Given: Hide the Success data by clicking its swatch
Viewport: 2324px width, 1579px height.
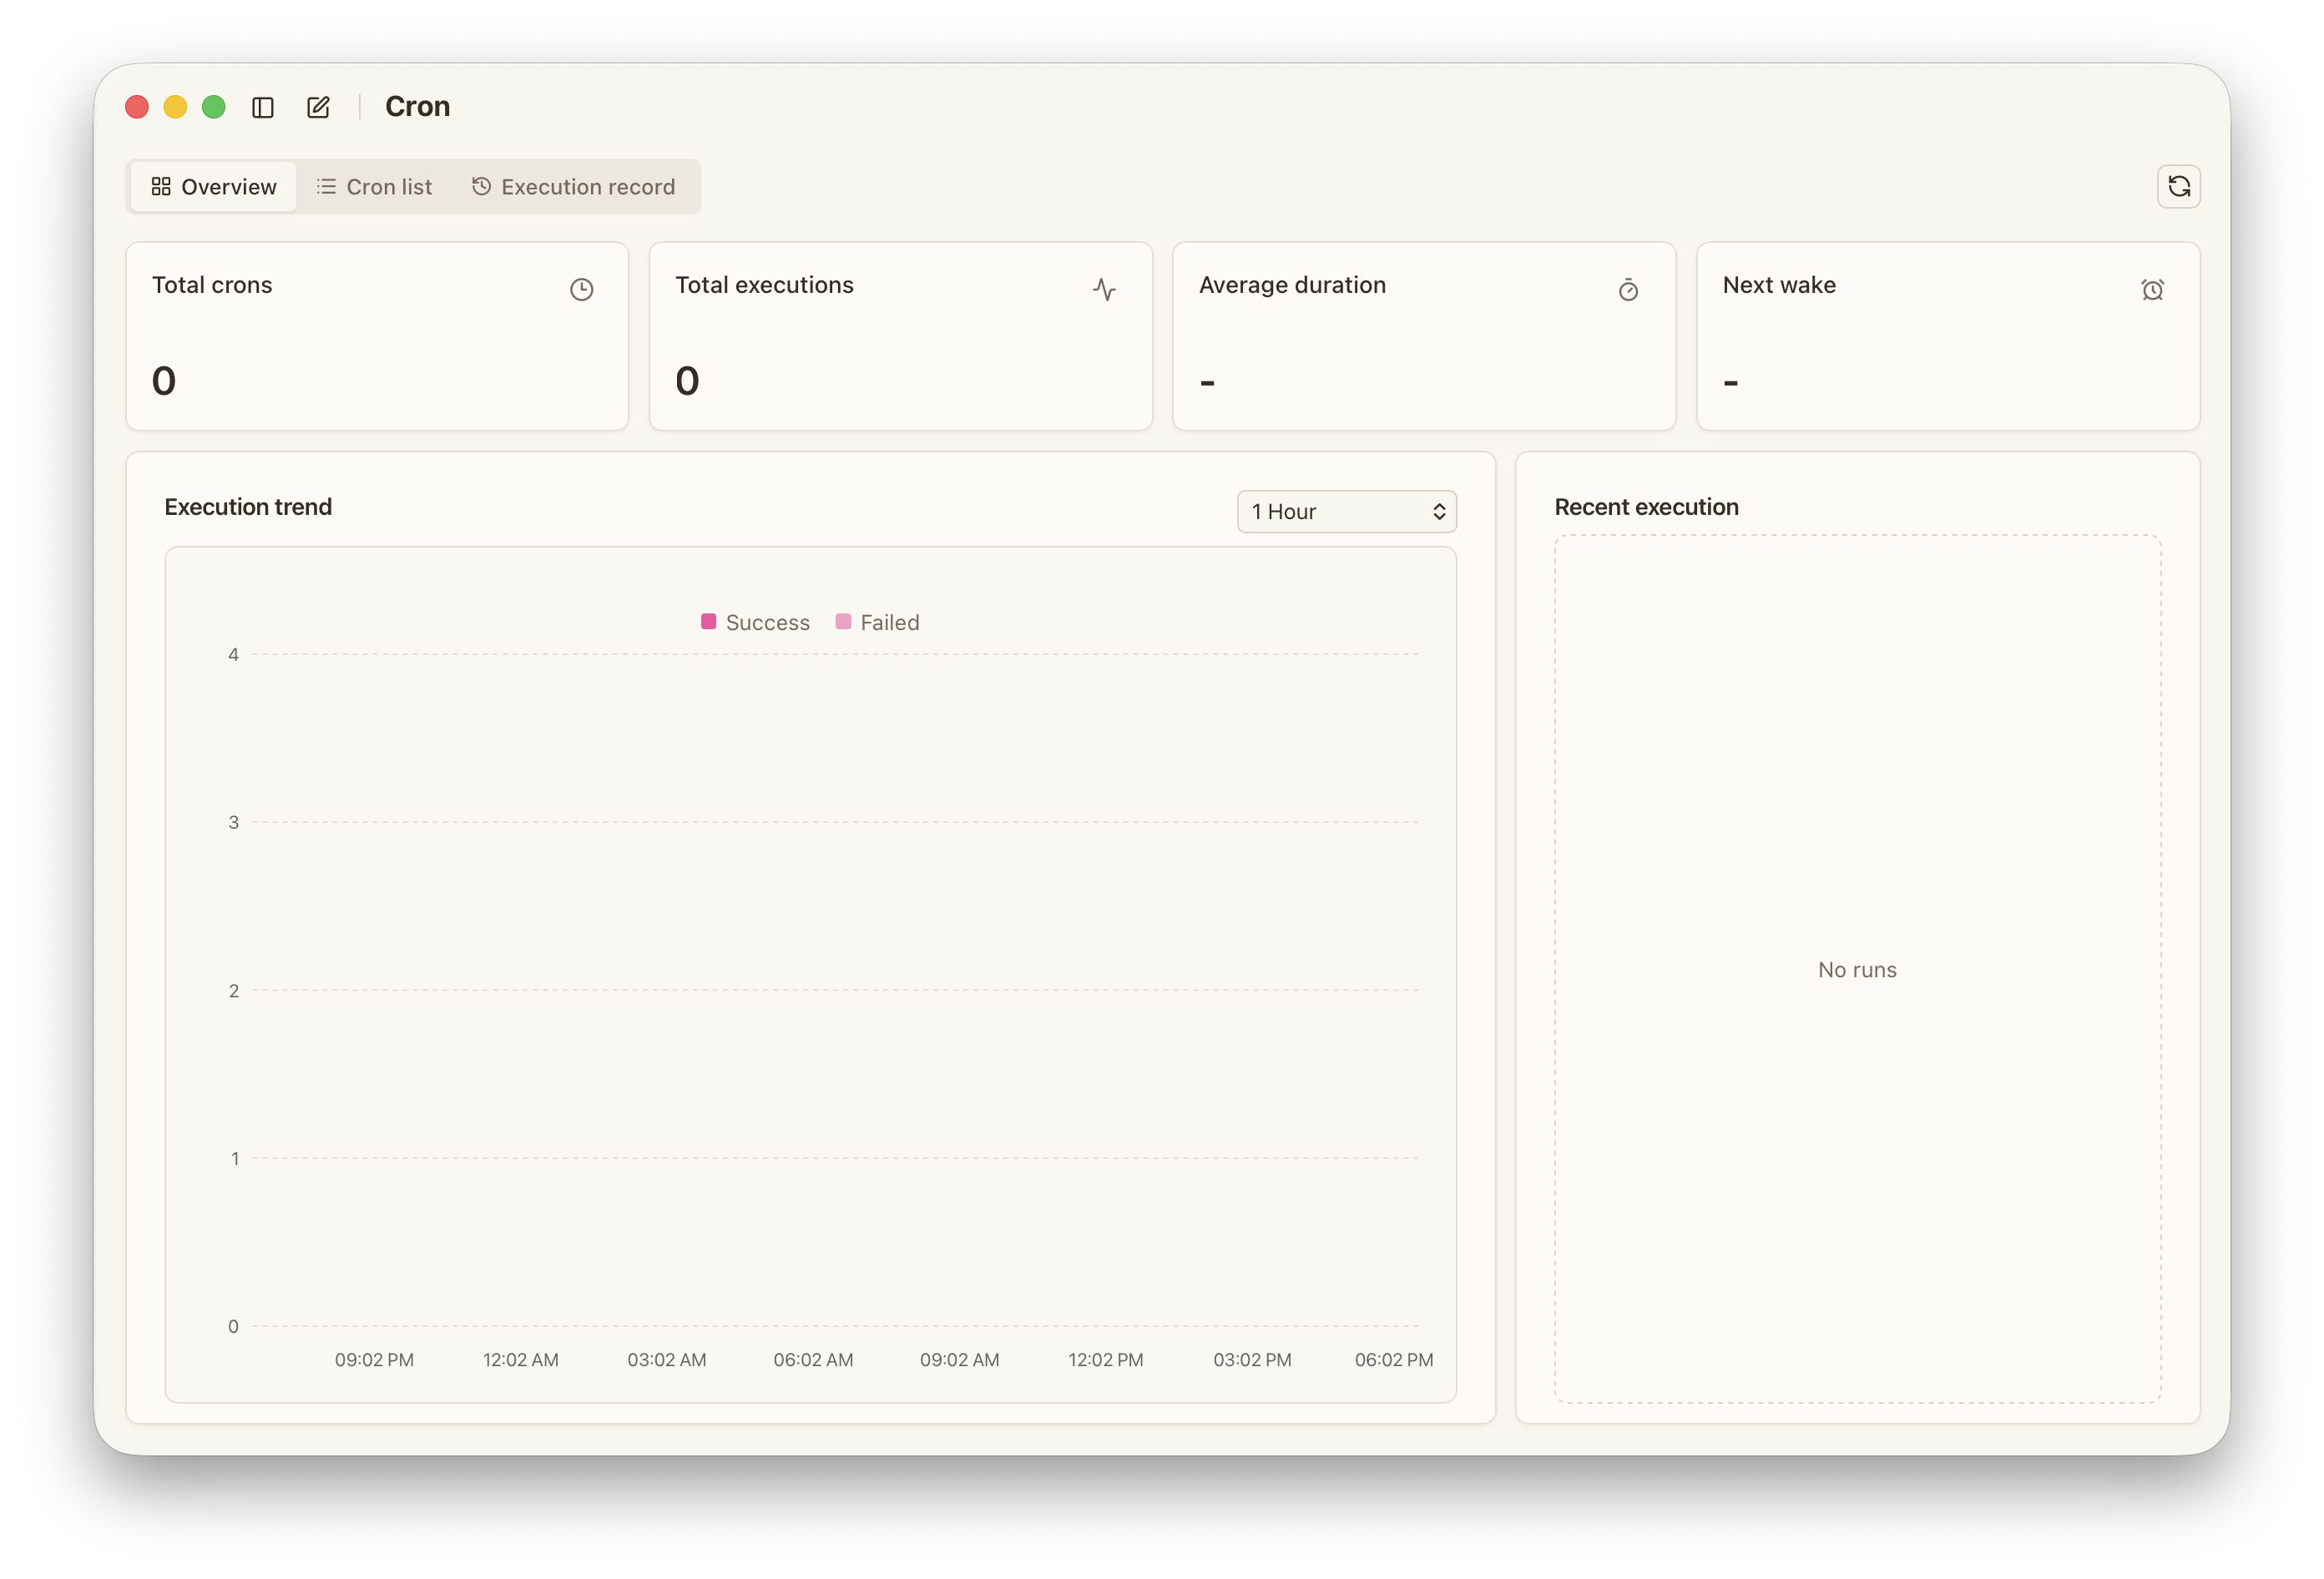Looking at the screenshot, I should (x=709, y=621).
